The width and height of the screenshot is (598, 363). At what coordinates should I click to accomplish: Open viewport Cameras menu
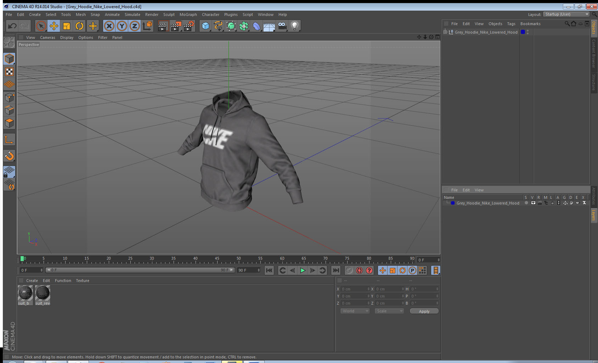click(x=47, y=38)
